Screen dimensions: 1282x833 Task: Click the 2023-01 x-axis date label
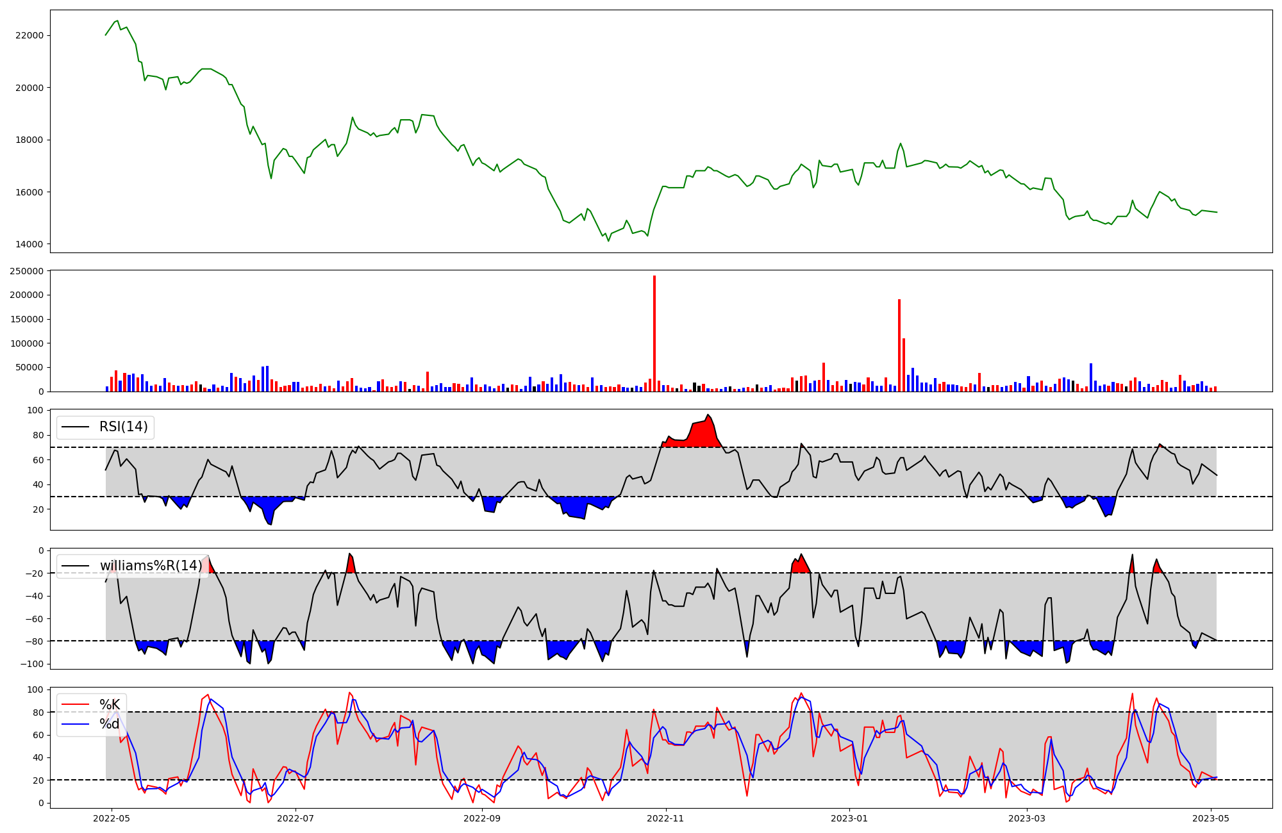850,818
